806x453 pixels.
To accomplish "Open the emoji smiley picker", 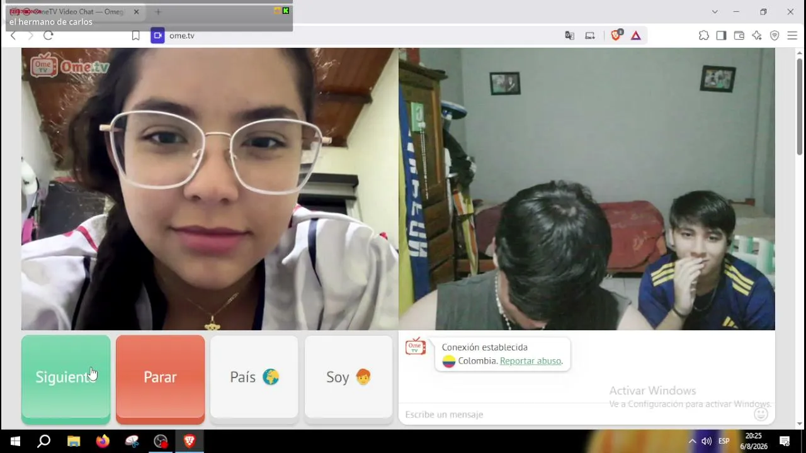I will pos(761,414).
